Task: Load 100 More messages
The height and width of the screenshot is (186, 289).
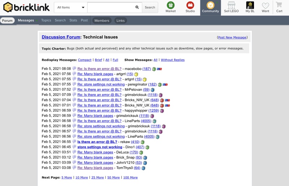Action: [x=130, y=178]
